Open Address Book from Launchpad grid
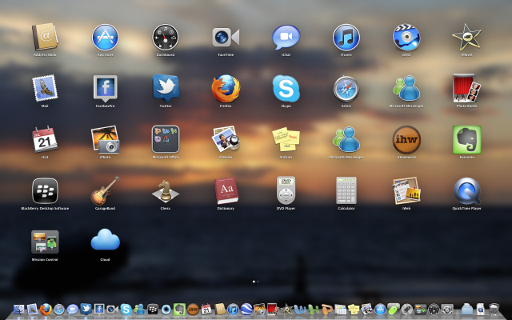The height and width of the screenshot is (320, 512). coord(45,37)
